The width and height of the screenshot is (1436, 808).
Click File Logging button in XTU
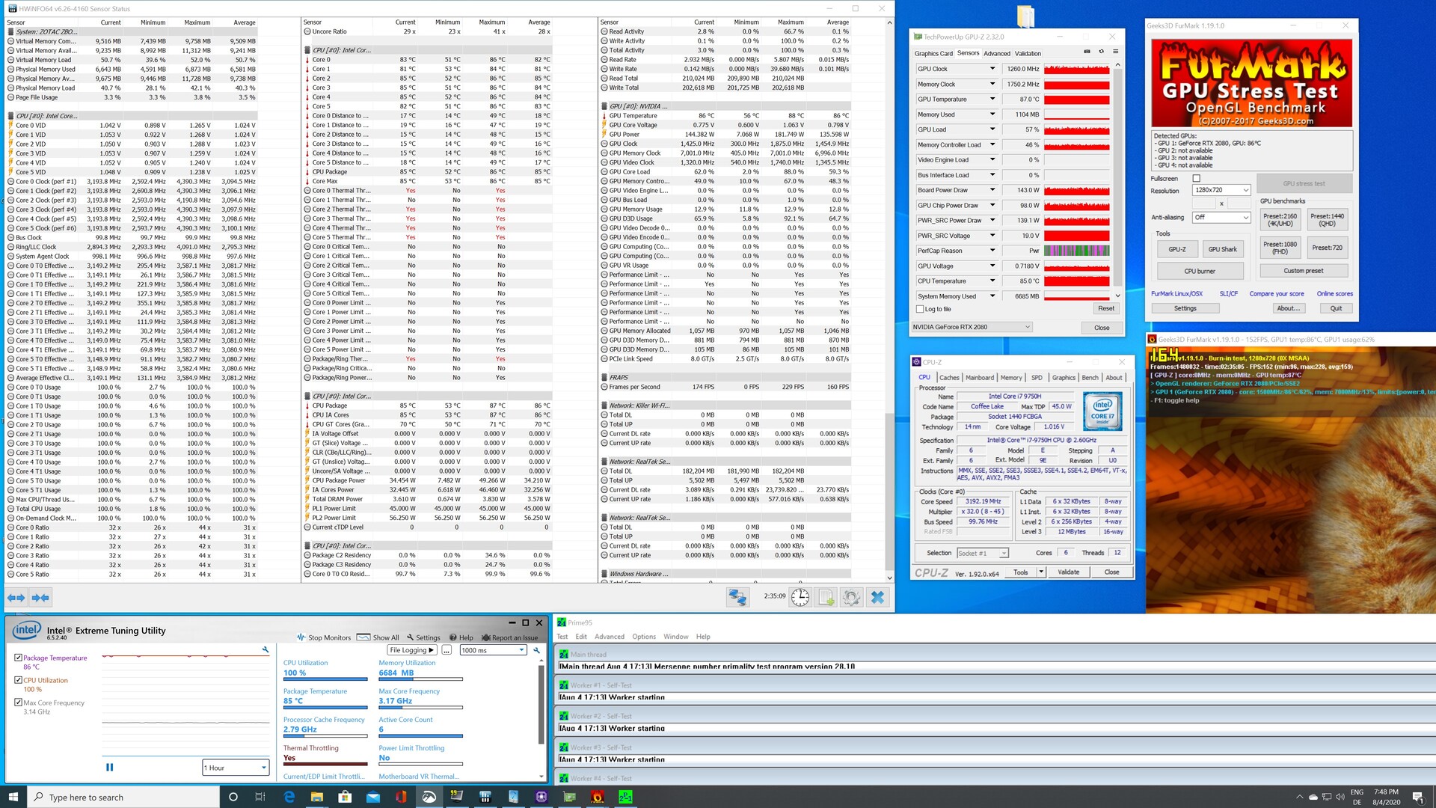tap(412, 650)
